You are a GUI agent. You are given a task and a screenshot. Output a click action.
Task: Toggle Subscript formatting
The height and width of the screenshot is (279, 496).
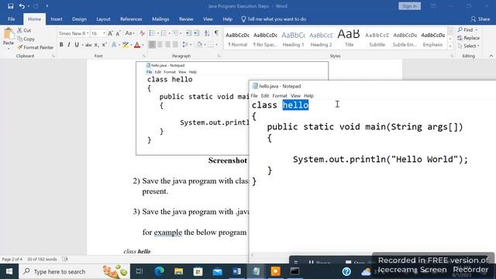96,45
